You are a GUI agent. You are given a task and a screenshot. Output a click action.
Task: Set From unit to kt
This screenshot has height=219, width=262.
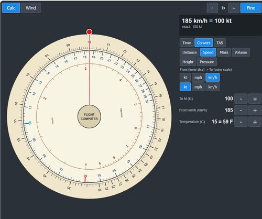pos(185,78)
